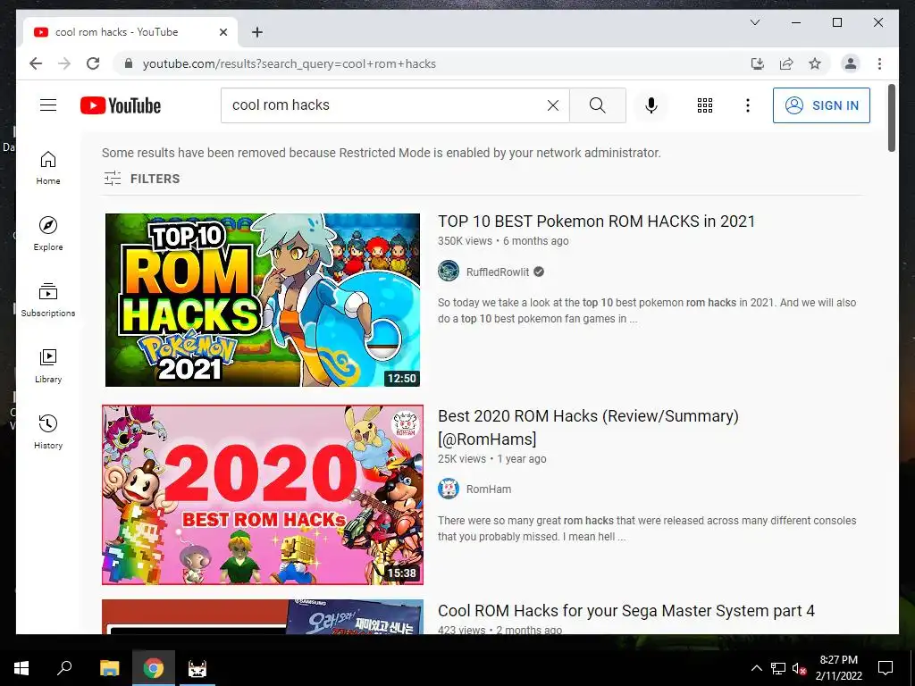This screenshot has height=686, width=915.
Task: Open the TOP 10 ROM HACKS 2021 thumbnail
Action: click(263, 300)
